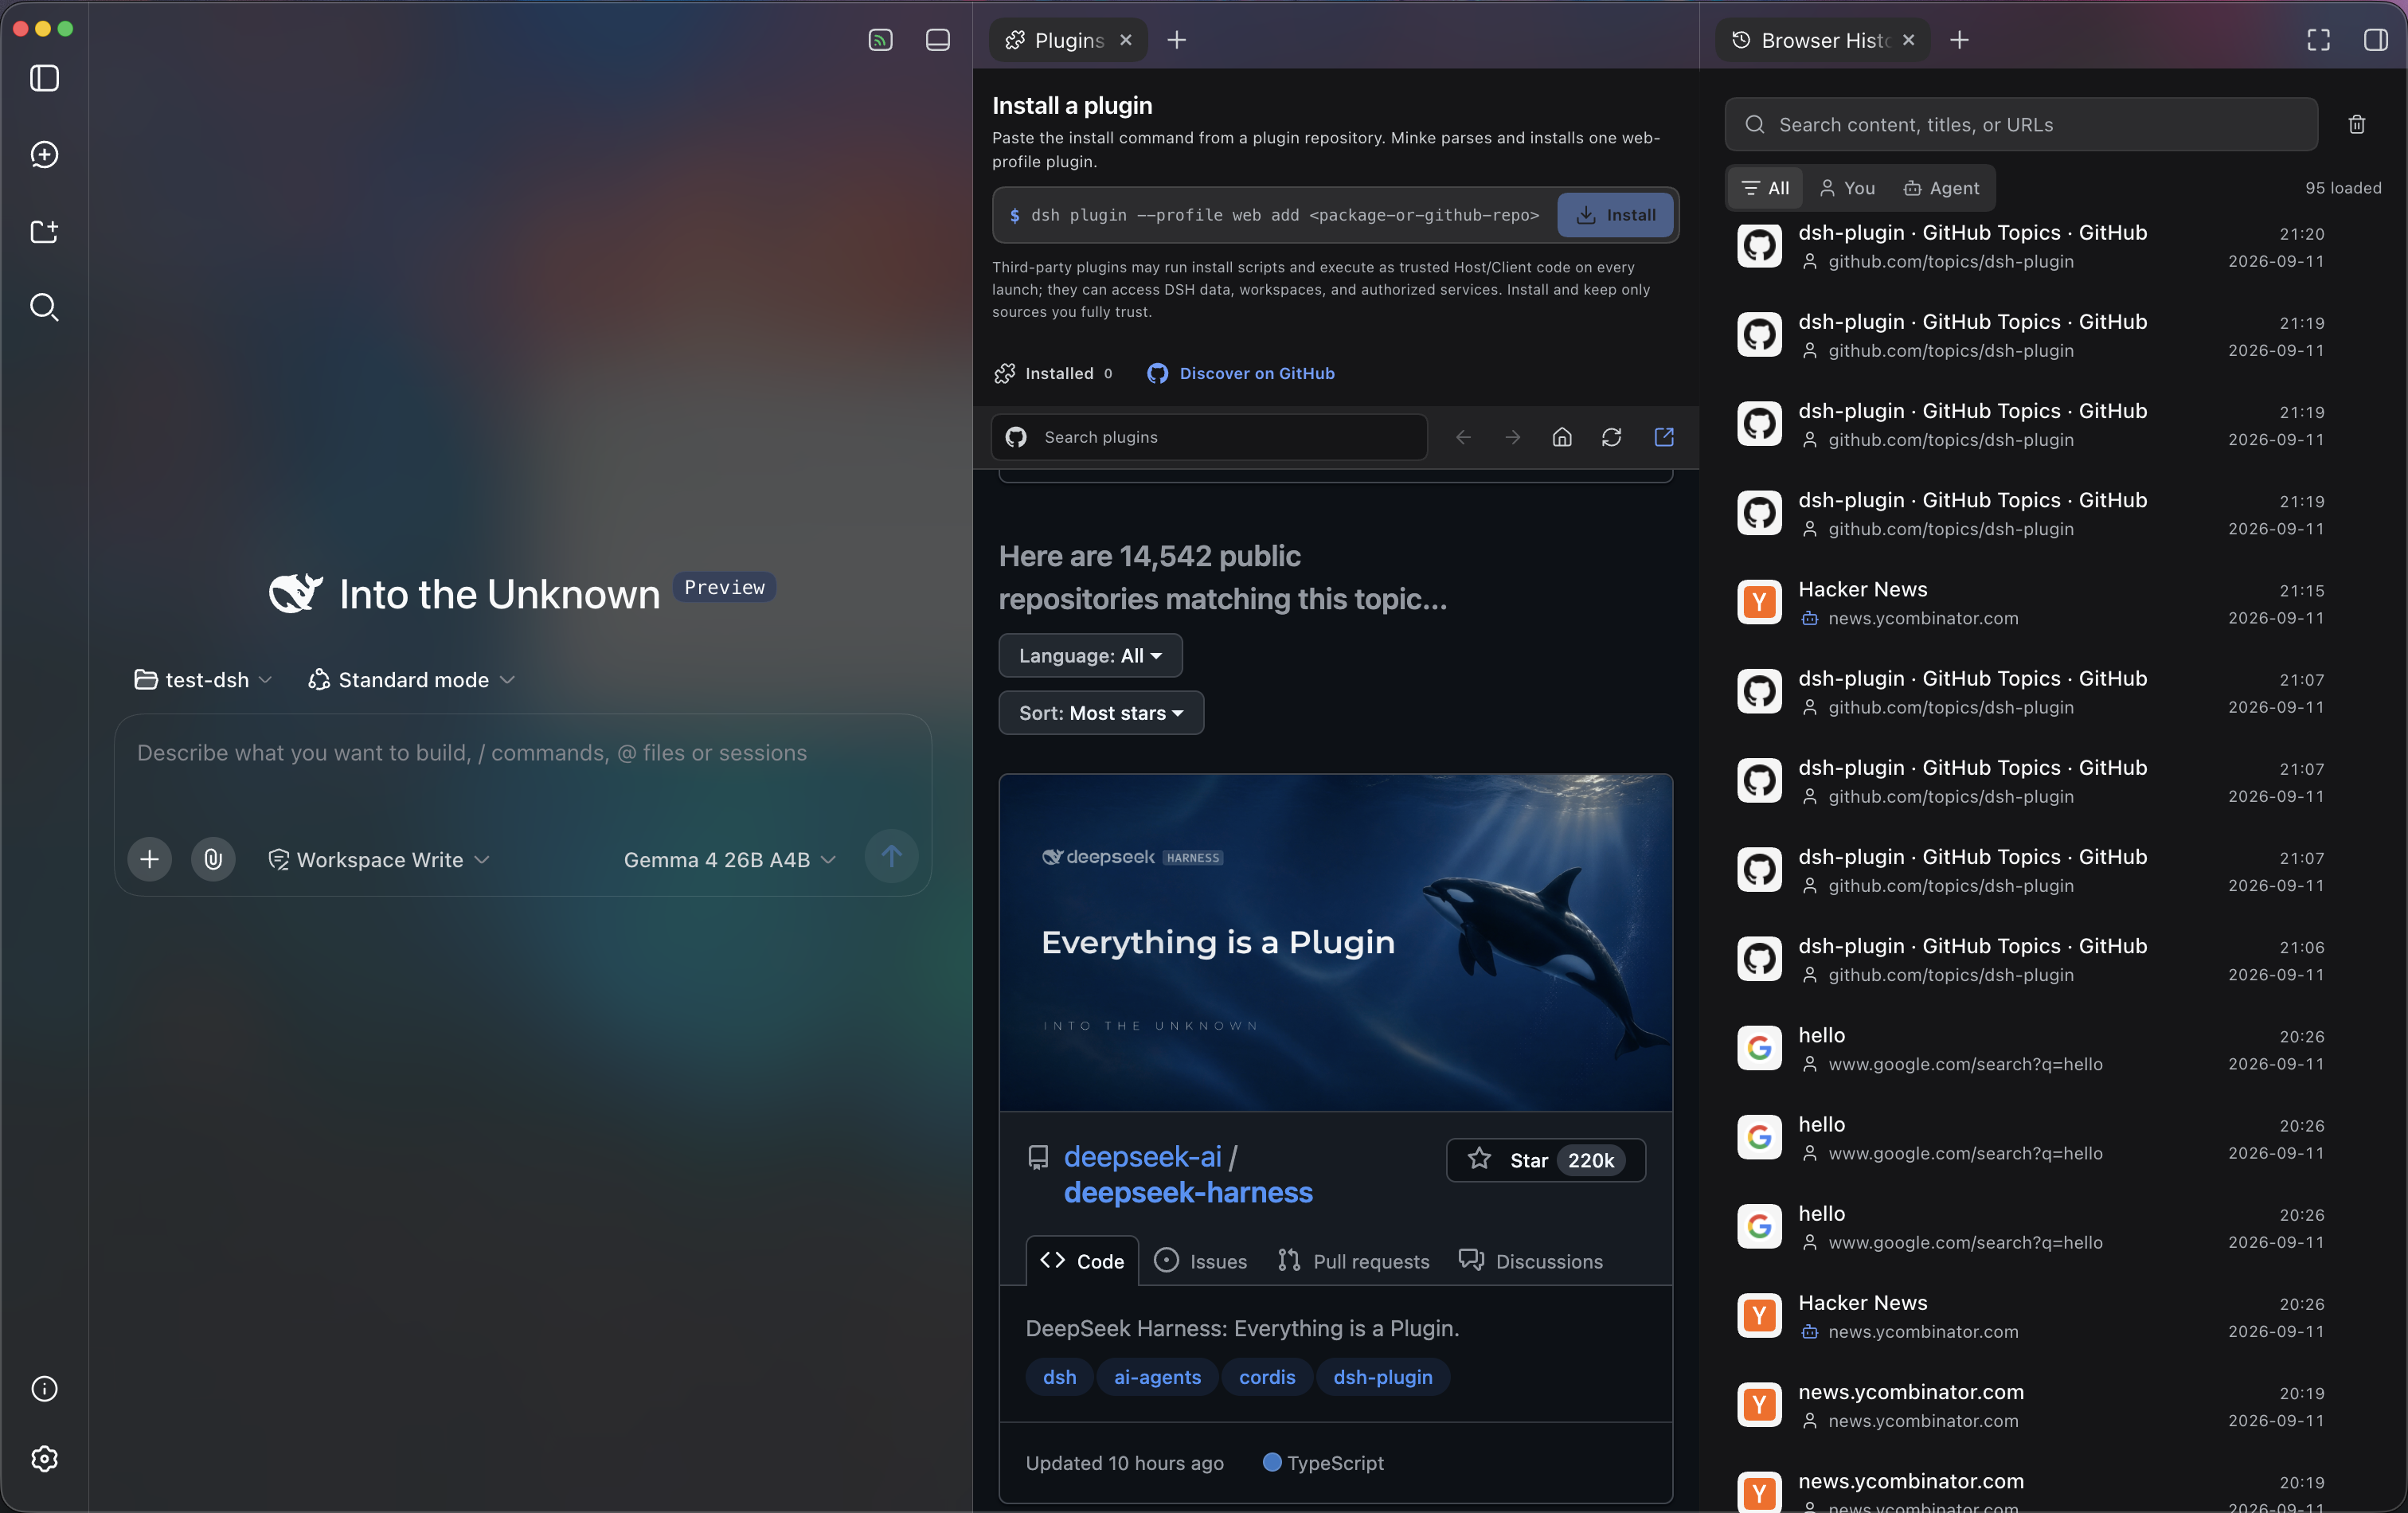This screenshot has width=2408, height=1513.
Task: Focus the Search plugins field
Action: point(1209,437)
